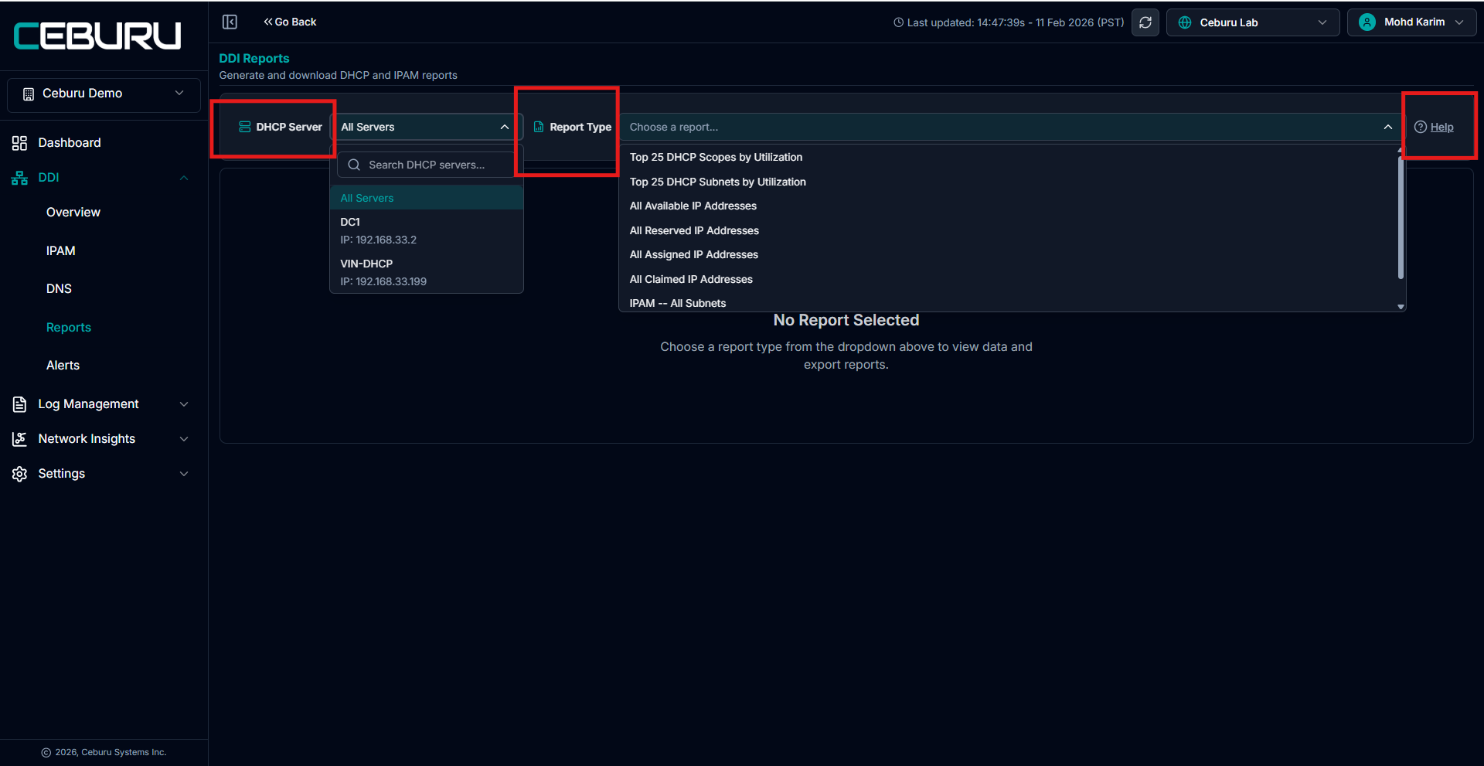Click the DDI Reports heading

(254, 58)
